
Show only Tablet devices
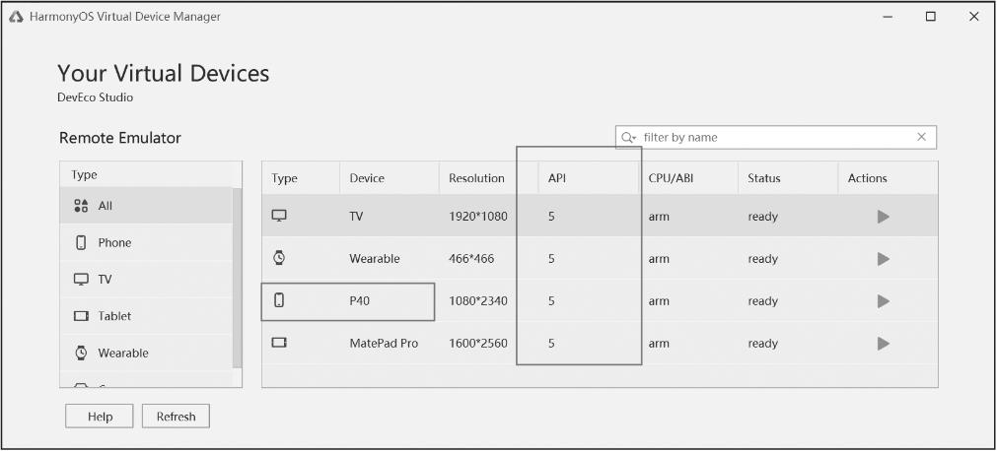click(113, 316)
